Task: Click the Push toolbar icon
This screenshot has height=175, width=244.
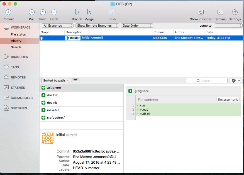Action: [43, 12]
